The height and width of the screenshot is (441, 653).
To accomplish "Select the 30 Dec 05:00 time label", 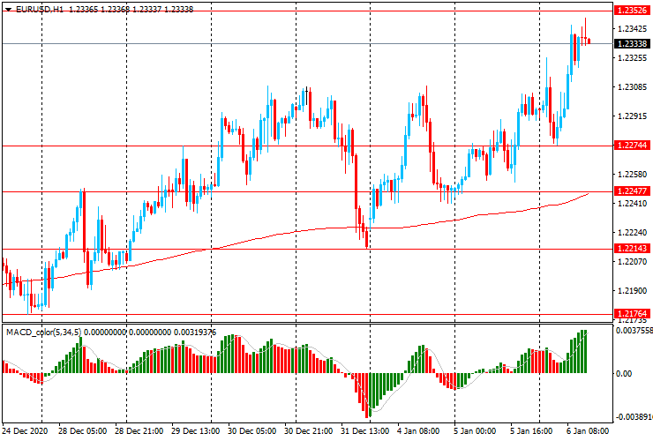I will pos(252,430).
